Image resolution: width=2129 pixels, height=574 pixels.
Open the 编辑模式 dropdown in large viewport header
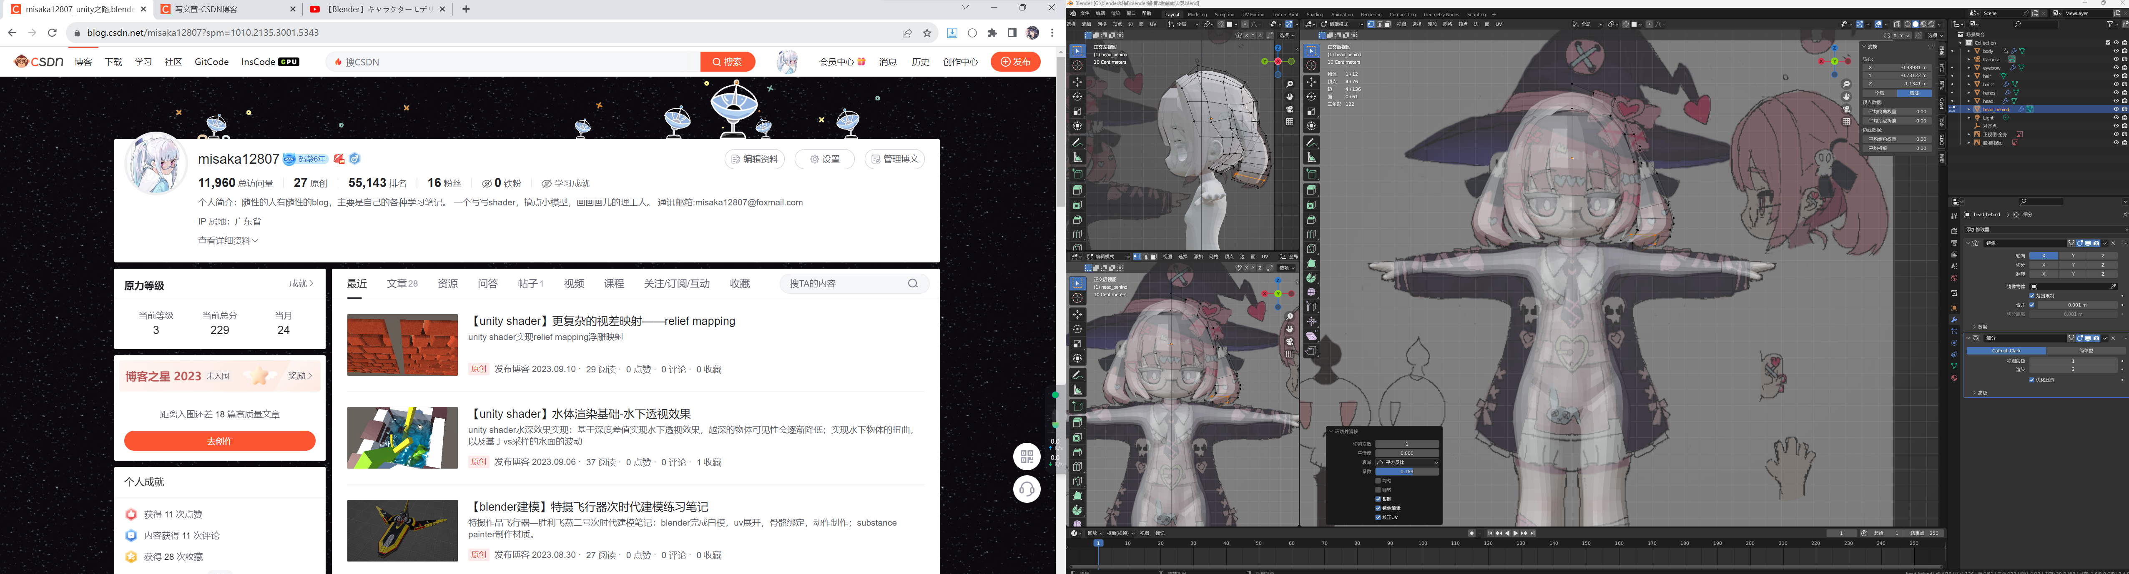1342,24
